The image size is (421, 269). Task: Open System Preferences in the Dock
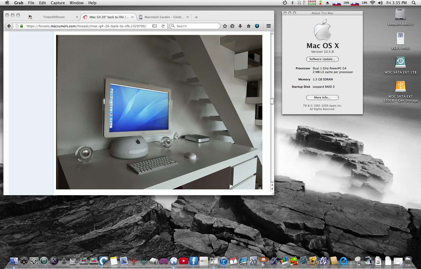tap(34, 261)
